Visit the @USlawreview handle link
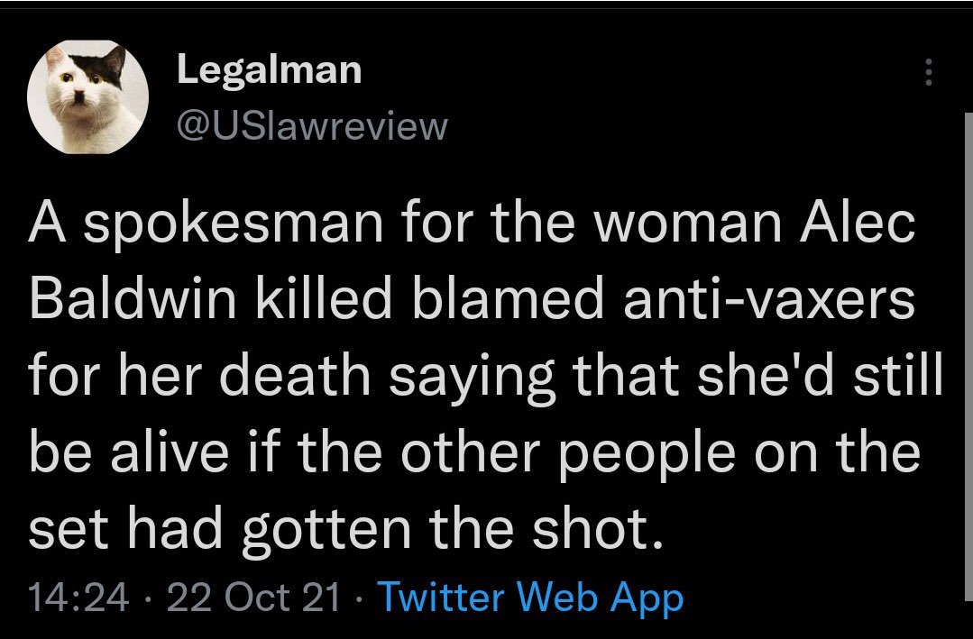973x639 pixels. pyautogui.click(x=311, y=126)
